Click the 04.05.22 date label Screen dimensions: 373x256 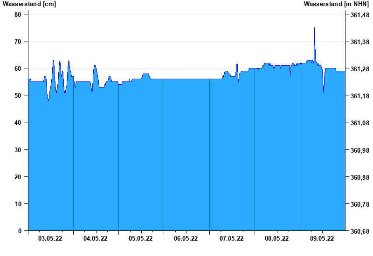(x=96, y=238)
